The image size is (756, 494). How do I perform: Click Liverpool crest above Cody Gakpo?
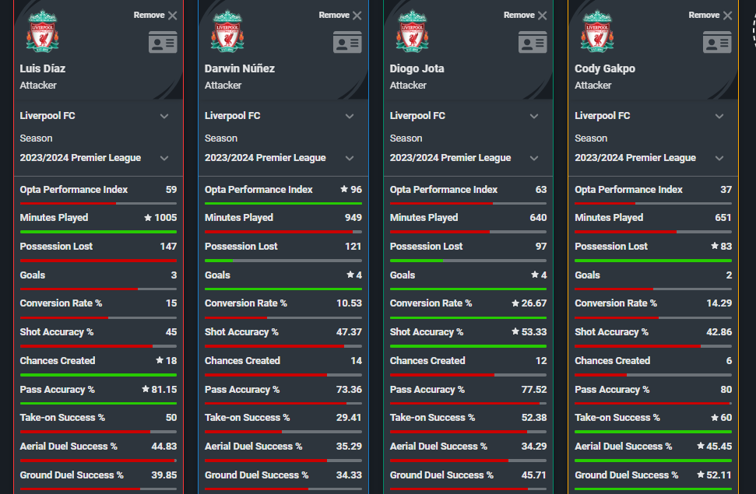[x=597, y=31]
